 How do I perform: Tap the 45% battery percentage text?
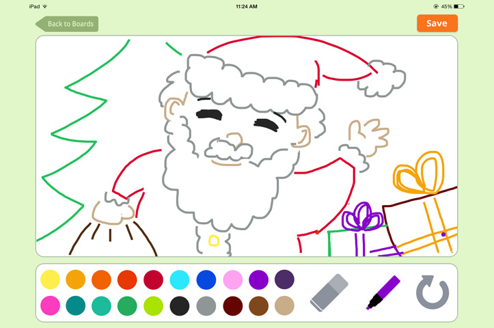coord(446,6)
